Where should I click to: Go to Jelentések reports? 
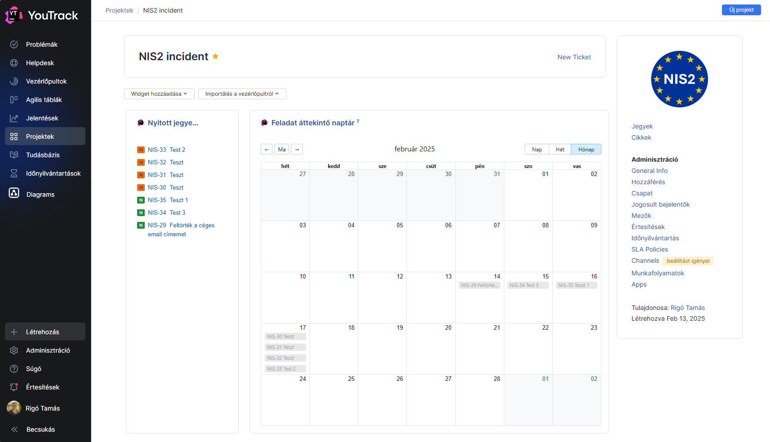[42, 118]
